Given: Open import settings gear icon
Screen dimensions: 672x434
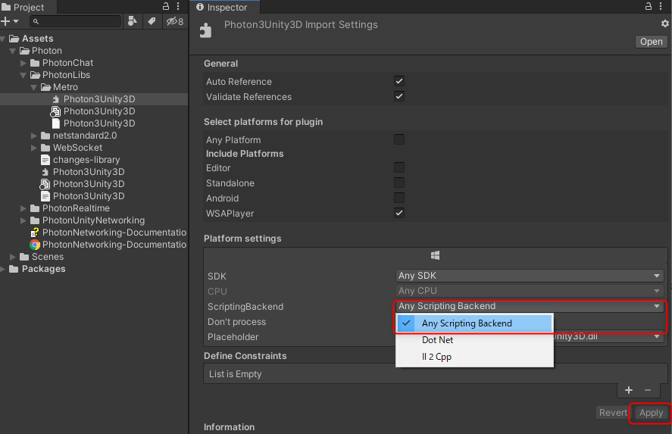Looking at the screenshot, I should [x=664, y=23].
